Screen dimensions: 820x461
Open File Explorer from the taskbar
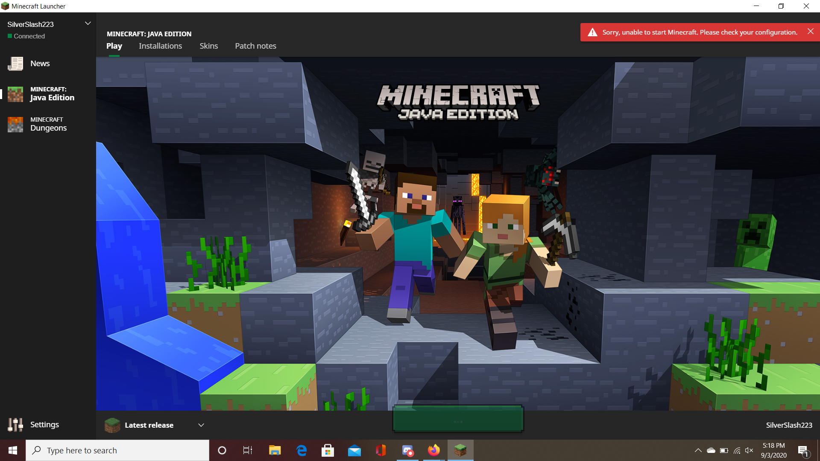[275, 450]
